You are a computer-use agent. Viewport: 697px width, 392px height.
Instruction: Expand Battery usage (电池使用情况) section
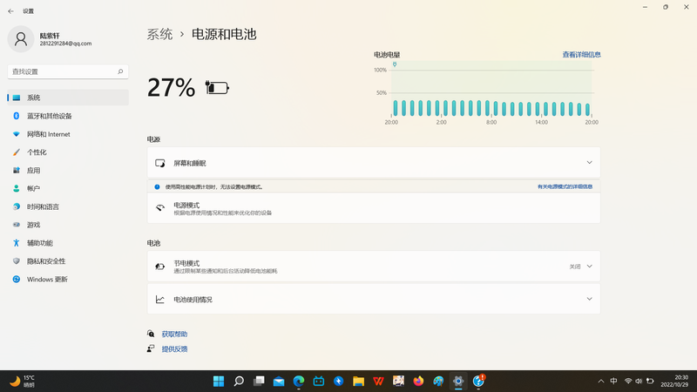click(373, 300)
